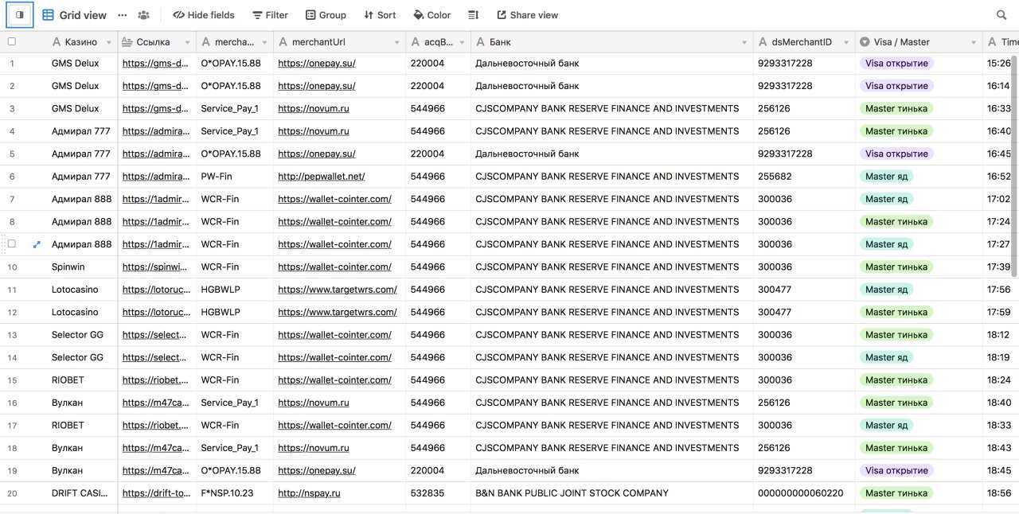Open the https://drift-to... link
The height and width of the screenshot is (514, 1019).
click(x=157, y=493)
